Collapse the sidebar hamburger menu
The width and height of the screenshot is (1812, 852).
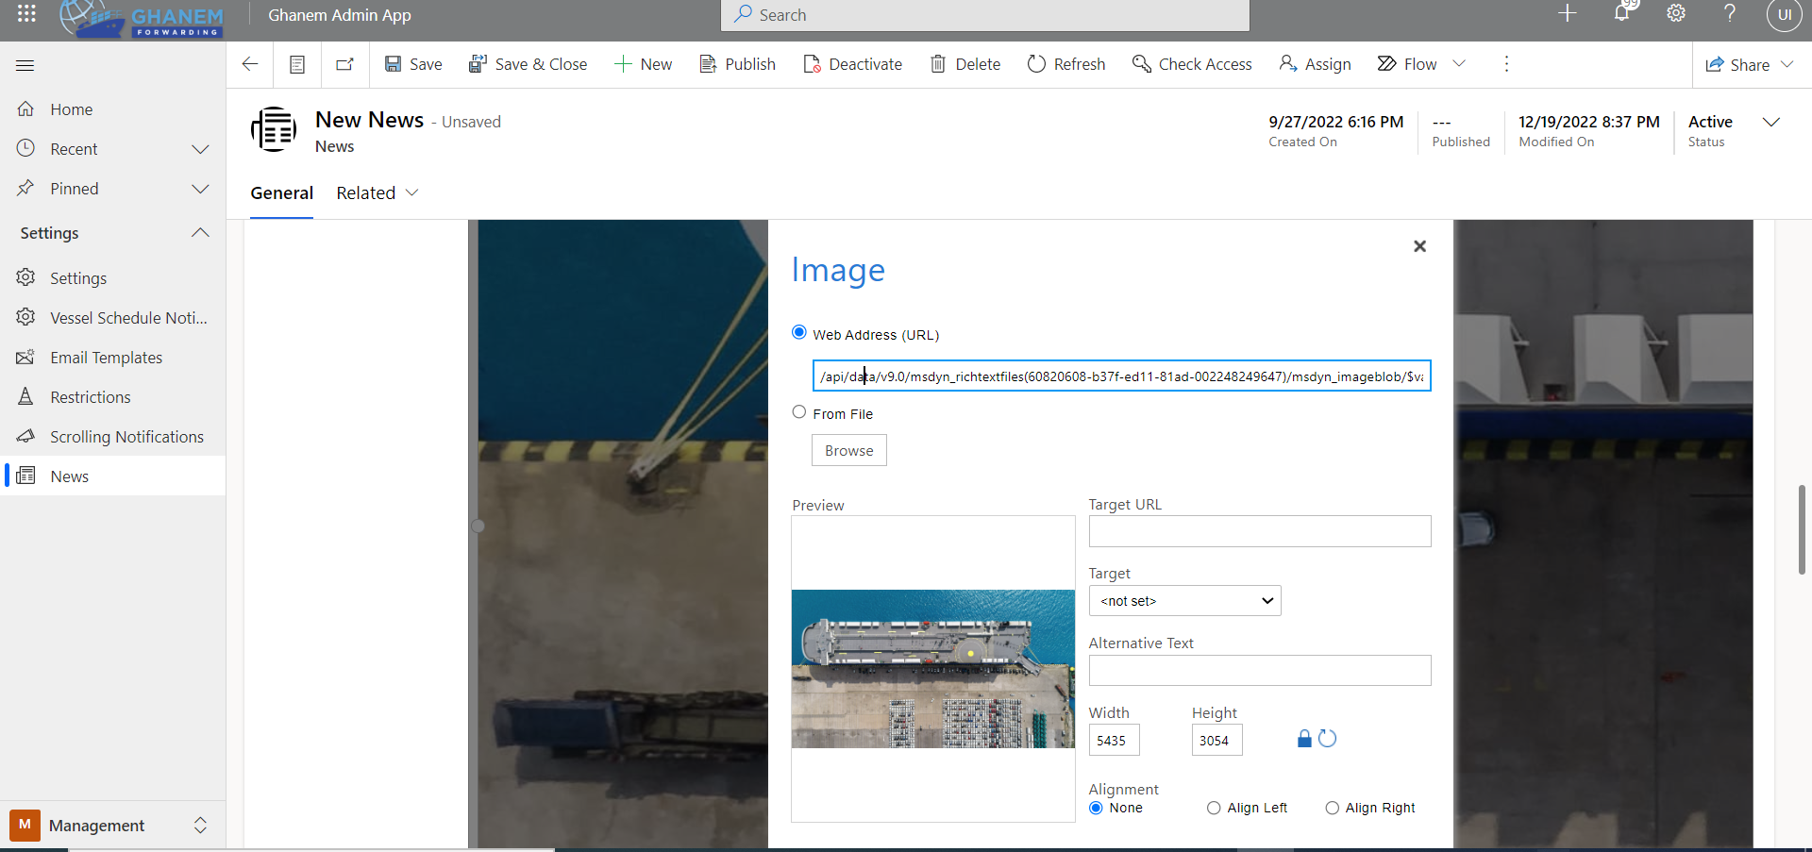pyautogui.click(x=25, y=65)
